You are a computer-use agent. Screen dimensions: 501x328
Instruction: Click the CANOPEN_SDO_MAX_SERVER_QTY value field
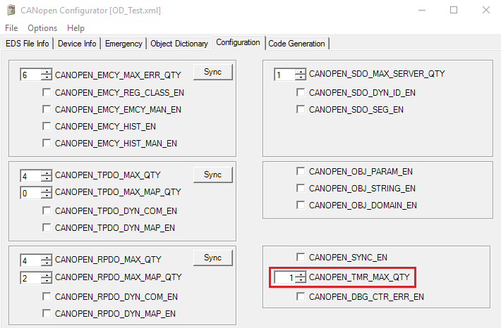284,75
